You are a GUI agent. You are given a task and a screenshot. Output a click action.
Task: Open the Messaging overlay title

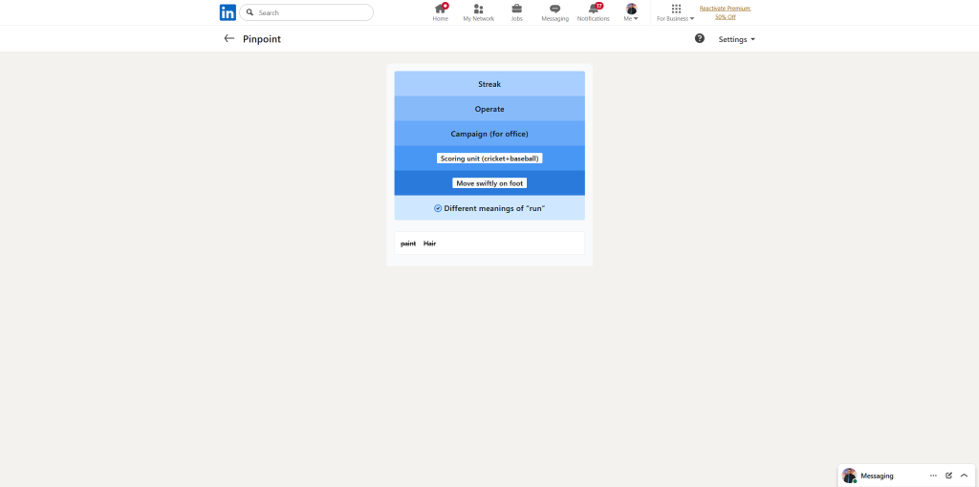click(877, 476)
